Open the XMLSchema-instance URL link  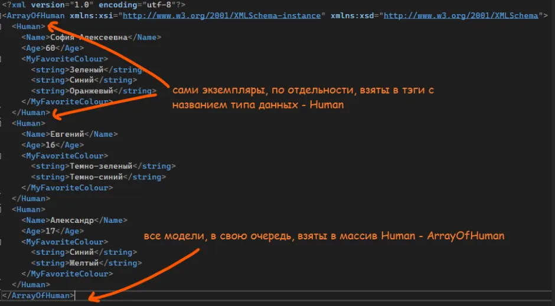[x=221, y=15]
